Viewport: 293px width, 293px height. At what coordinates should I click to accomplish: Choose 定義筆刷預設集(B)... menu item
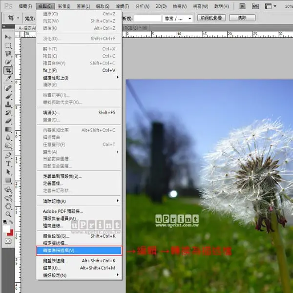click(x=79, y=176)
